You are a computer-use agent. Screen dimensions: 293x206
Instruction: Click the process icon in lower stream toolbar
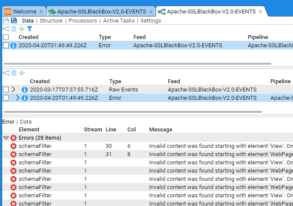click(6, 73)
